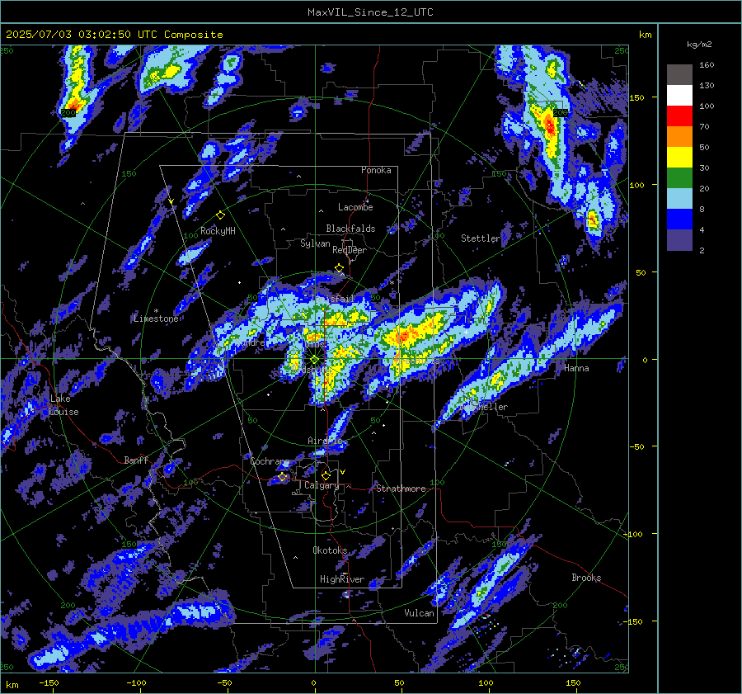Click the yellow diamond marker beside RockyMH
The height and width of the screenshot is (694, 742).
[220, 215]
